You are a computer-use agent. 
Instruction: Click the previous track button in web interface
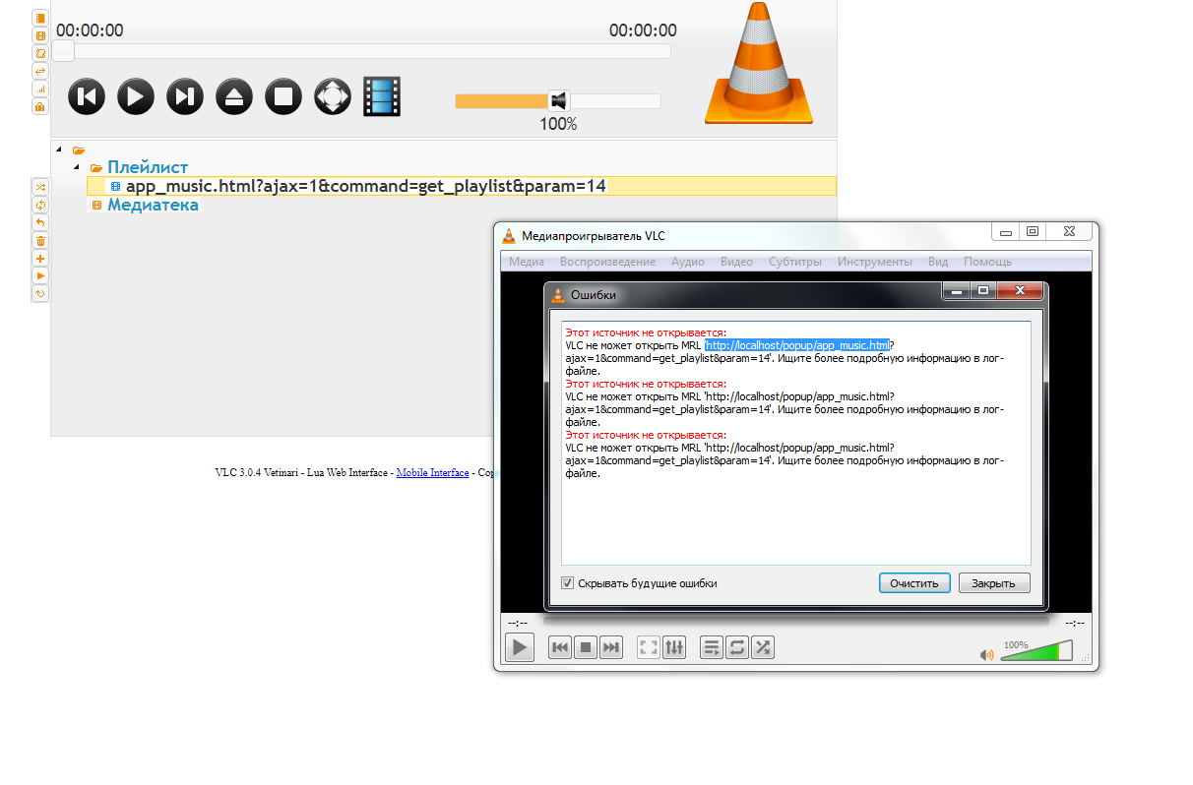click(x=87, y=96)
